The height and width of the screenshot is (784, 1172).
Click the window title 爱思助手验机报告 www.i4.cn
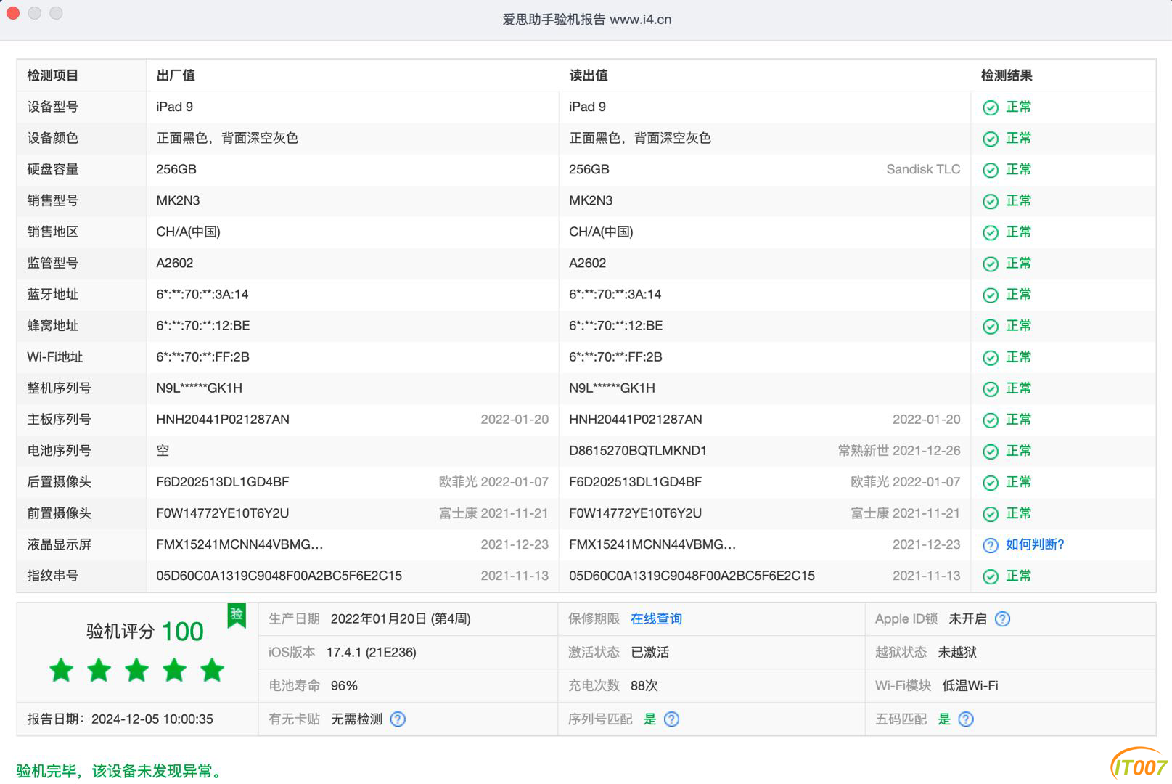(x=586, y=20)
